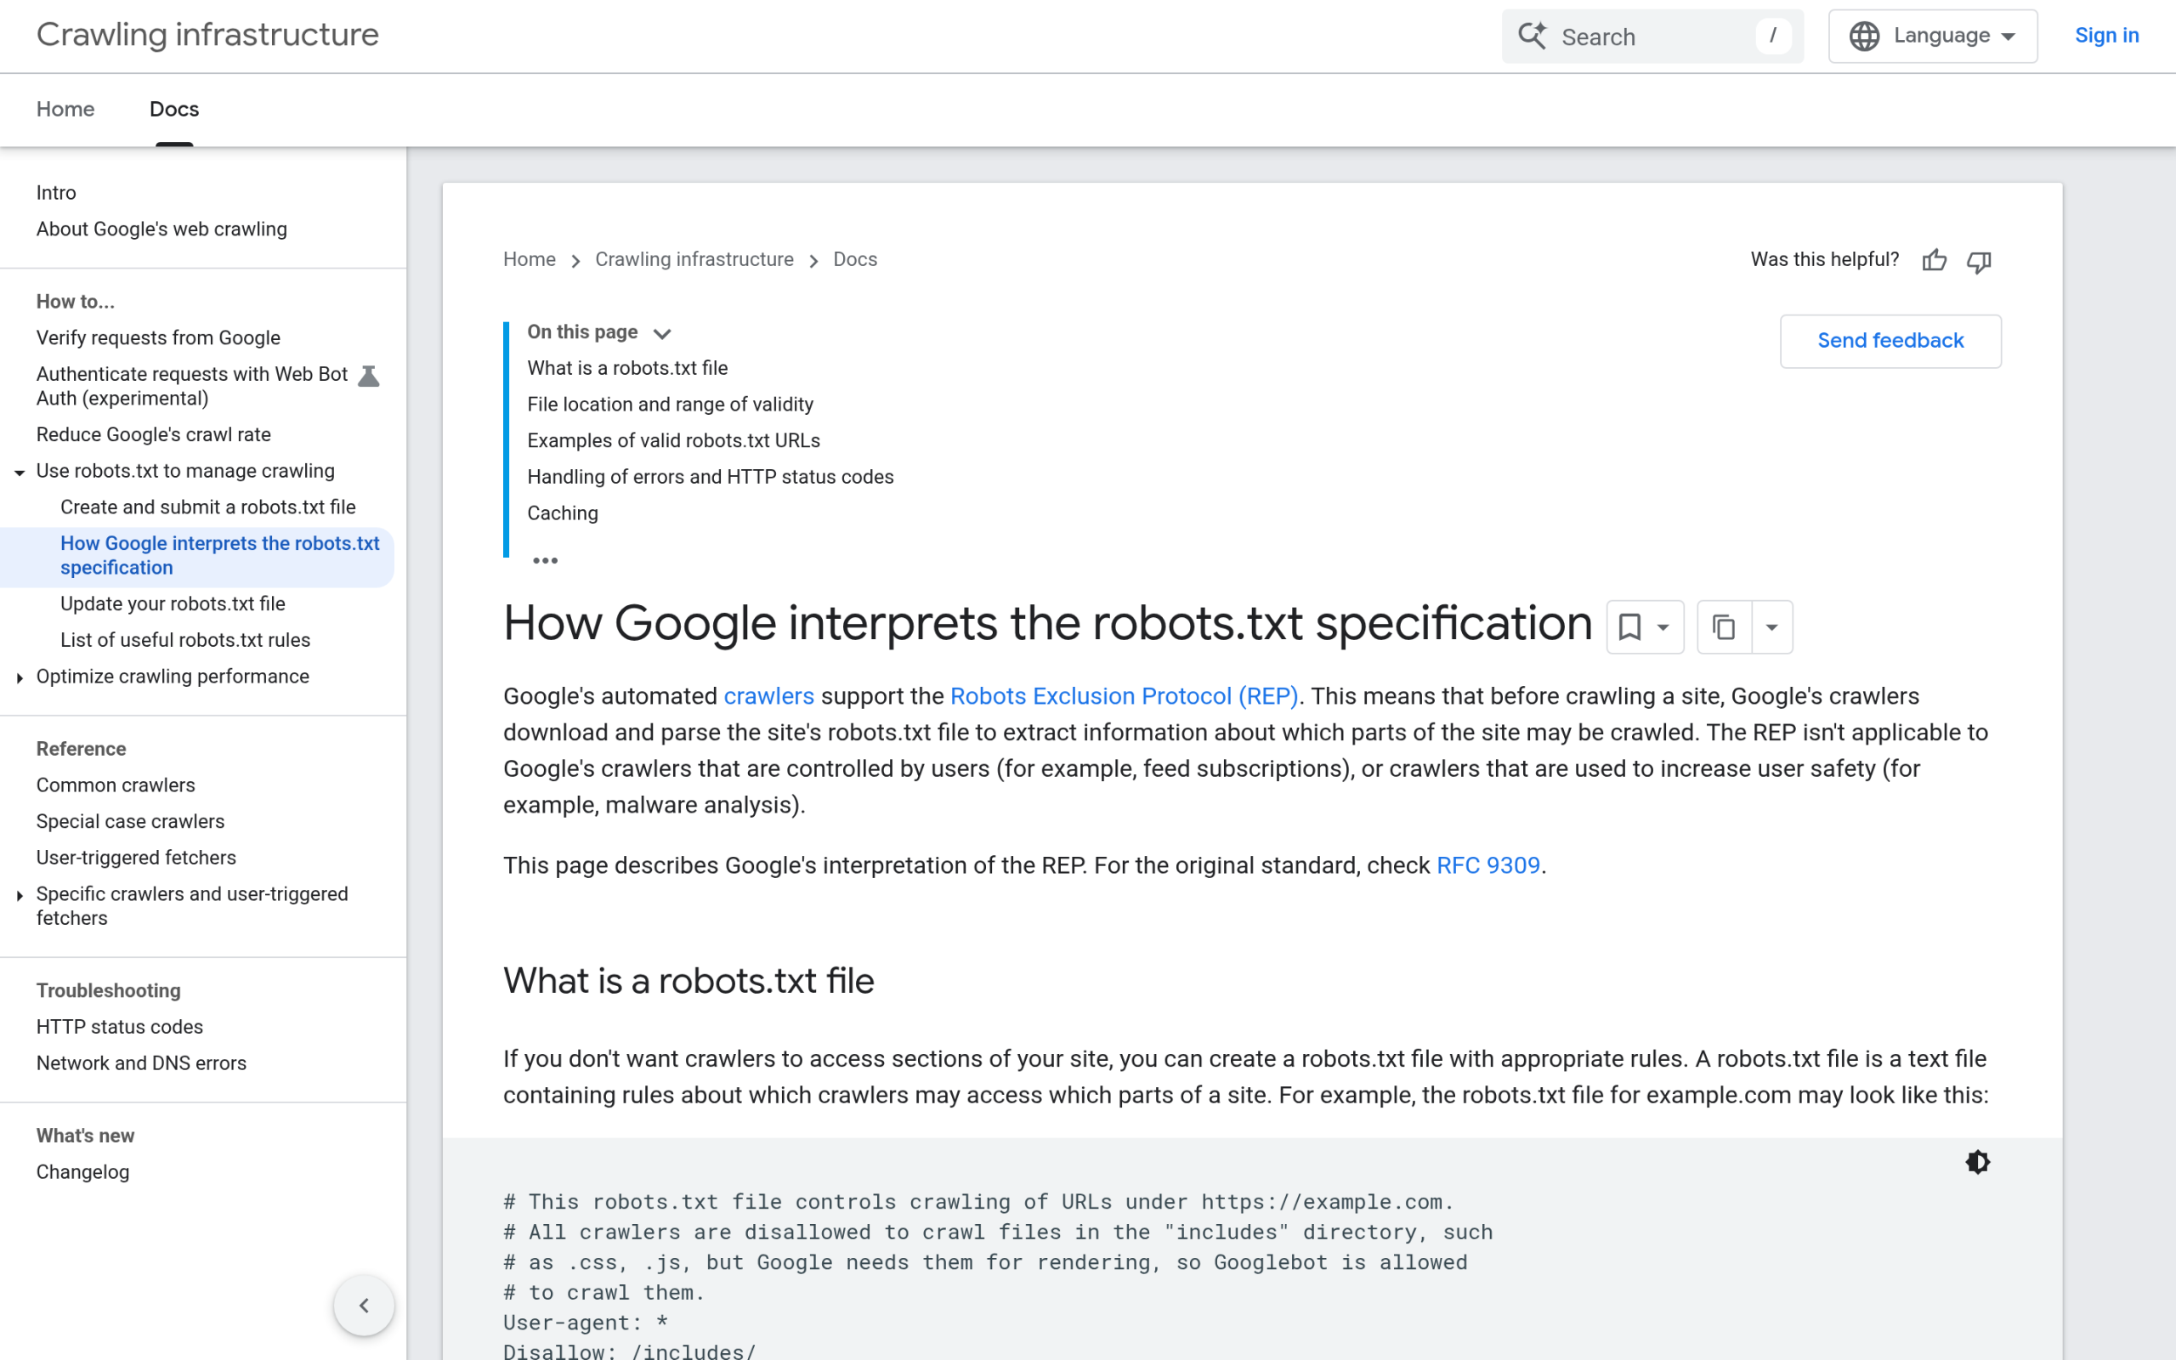
Task: Open the Changelog page
Action: coord(82,1172)
